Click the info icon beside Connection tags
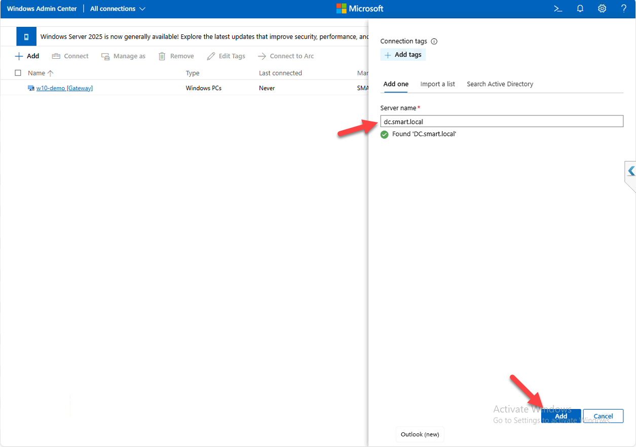Screen dimensions: 636x447 pyautogui.click(x=434, y=42)
